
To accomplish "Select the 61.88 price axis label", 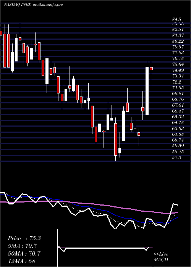I will click(x=178, y=134).
